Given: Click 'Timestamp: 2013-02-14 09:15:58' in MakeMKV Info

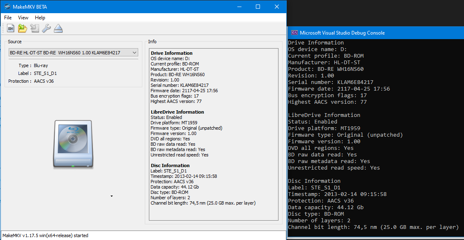Looking at the screenshot, I should pyautogui.click(x=184, y=176).
